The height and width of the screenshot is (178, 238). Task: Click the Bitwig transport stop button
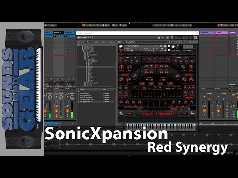(103, 25)
